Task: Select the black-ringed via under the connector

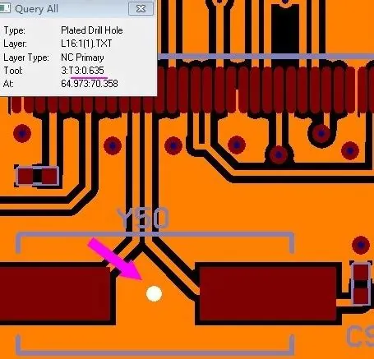Action: tap(321, 133)
